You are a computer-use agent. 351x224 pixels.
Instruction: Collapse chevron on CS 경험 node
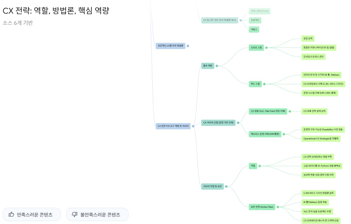290,111
